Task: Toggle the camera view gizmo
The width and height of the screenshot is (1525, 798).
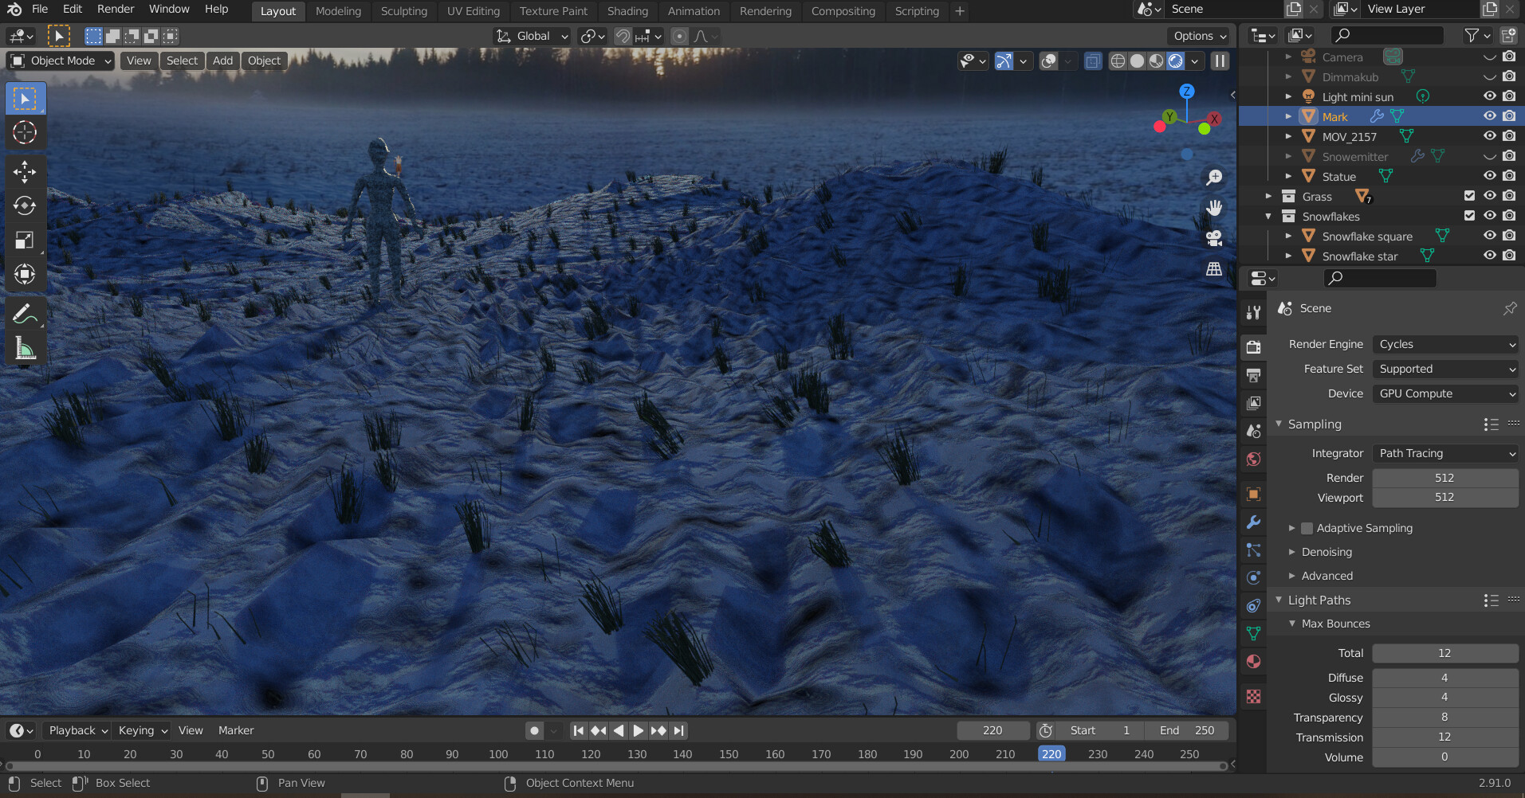Action: 1214,238
